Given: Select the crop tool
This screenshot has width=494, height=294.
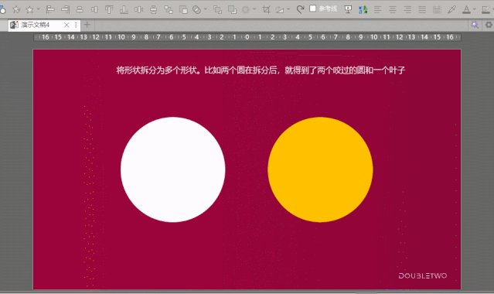Looking at the screenshot, I should (266, 9).
